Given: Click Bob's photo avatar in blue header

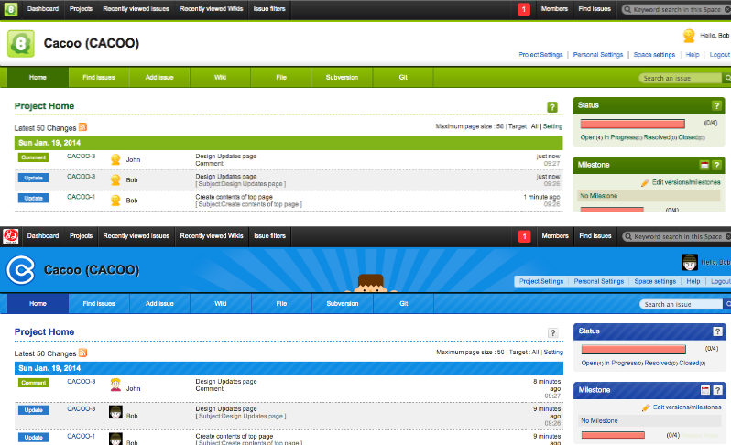Looking at the screenshot, I should pyautogui.click(x=690, y=263).
